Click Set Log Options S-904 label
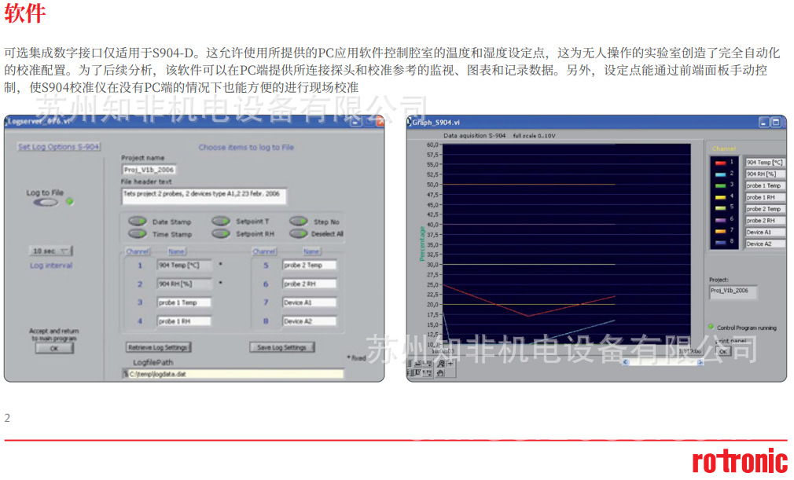Image resolution: width=794 pixels, height=480 pixels. pyautogui.click(x=59, y=147)
